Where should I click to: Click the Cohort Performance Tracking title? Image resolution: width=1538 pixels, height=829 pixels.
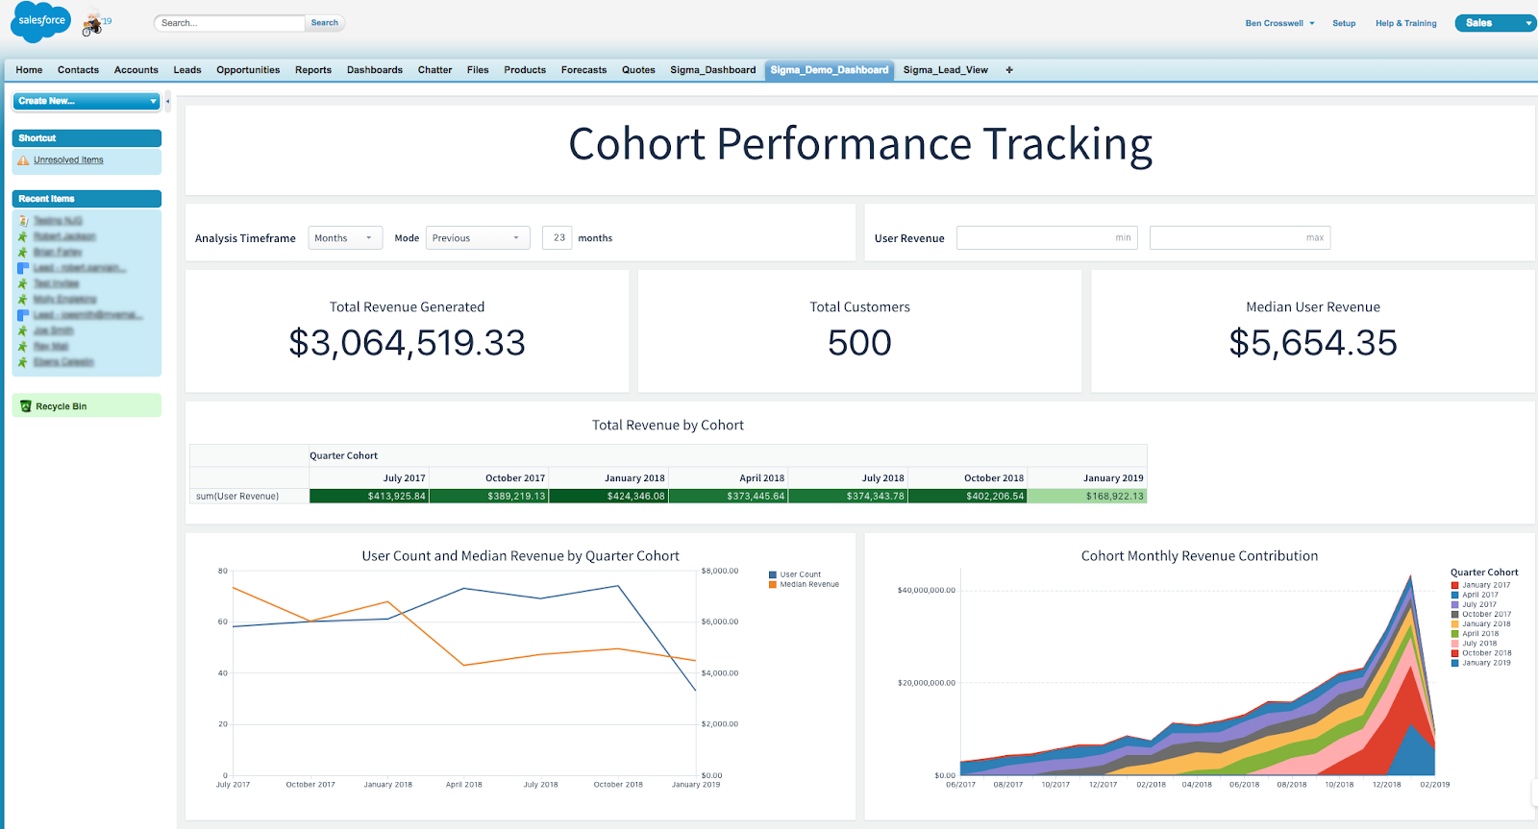click(860, 145)
